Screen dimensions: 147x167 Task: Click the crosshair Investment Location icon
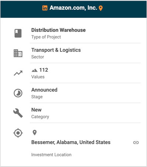point(18,133)
